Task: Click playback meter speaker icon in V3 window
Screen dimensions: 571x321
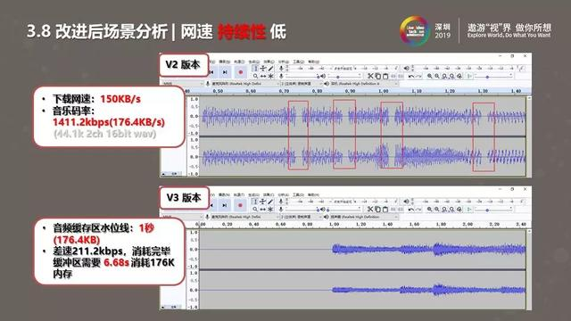Action: click(x=406, y=202)
